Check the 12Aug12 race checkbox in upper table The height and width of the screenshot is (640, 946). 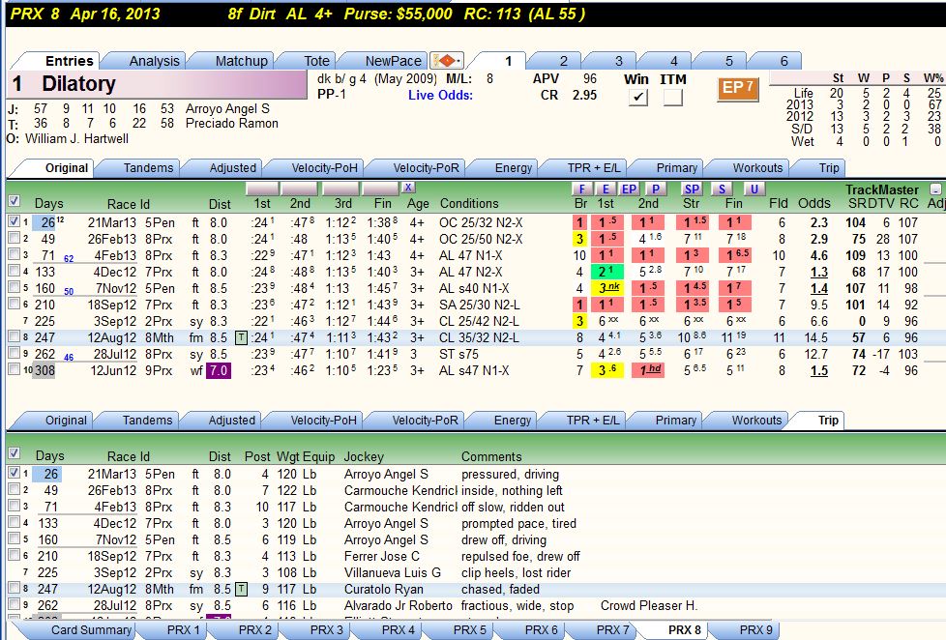[x=14, y=336]
